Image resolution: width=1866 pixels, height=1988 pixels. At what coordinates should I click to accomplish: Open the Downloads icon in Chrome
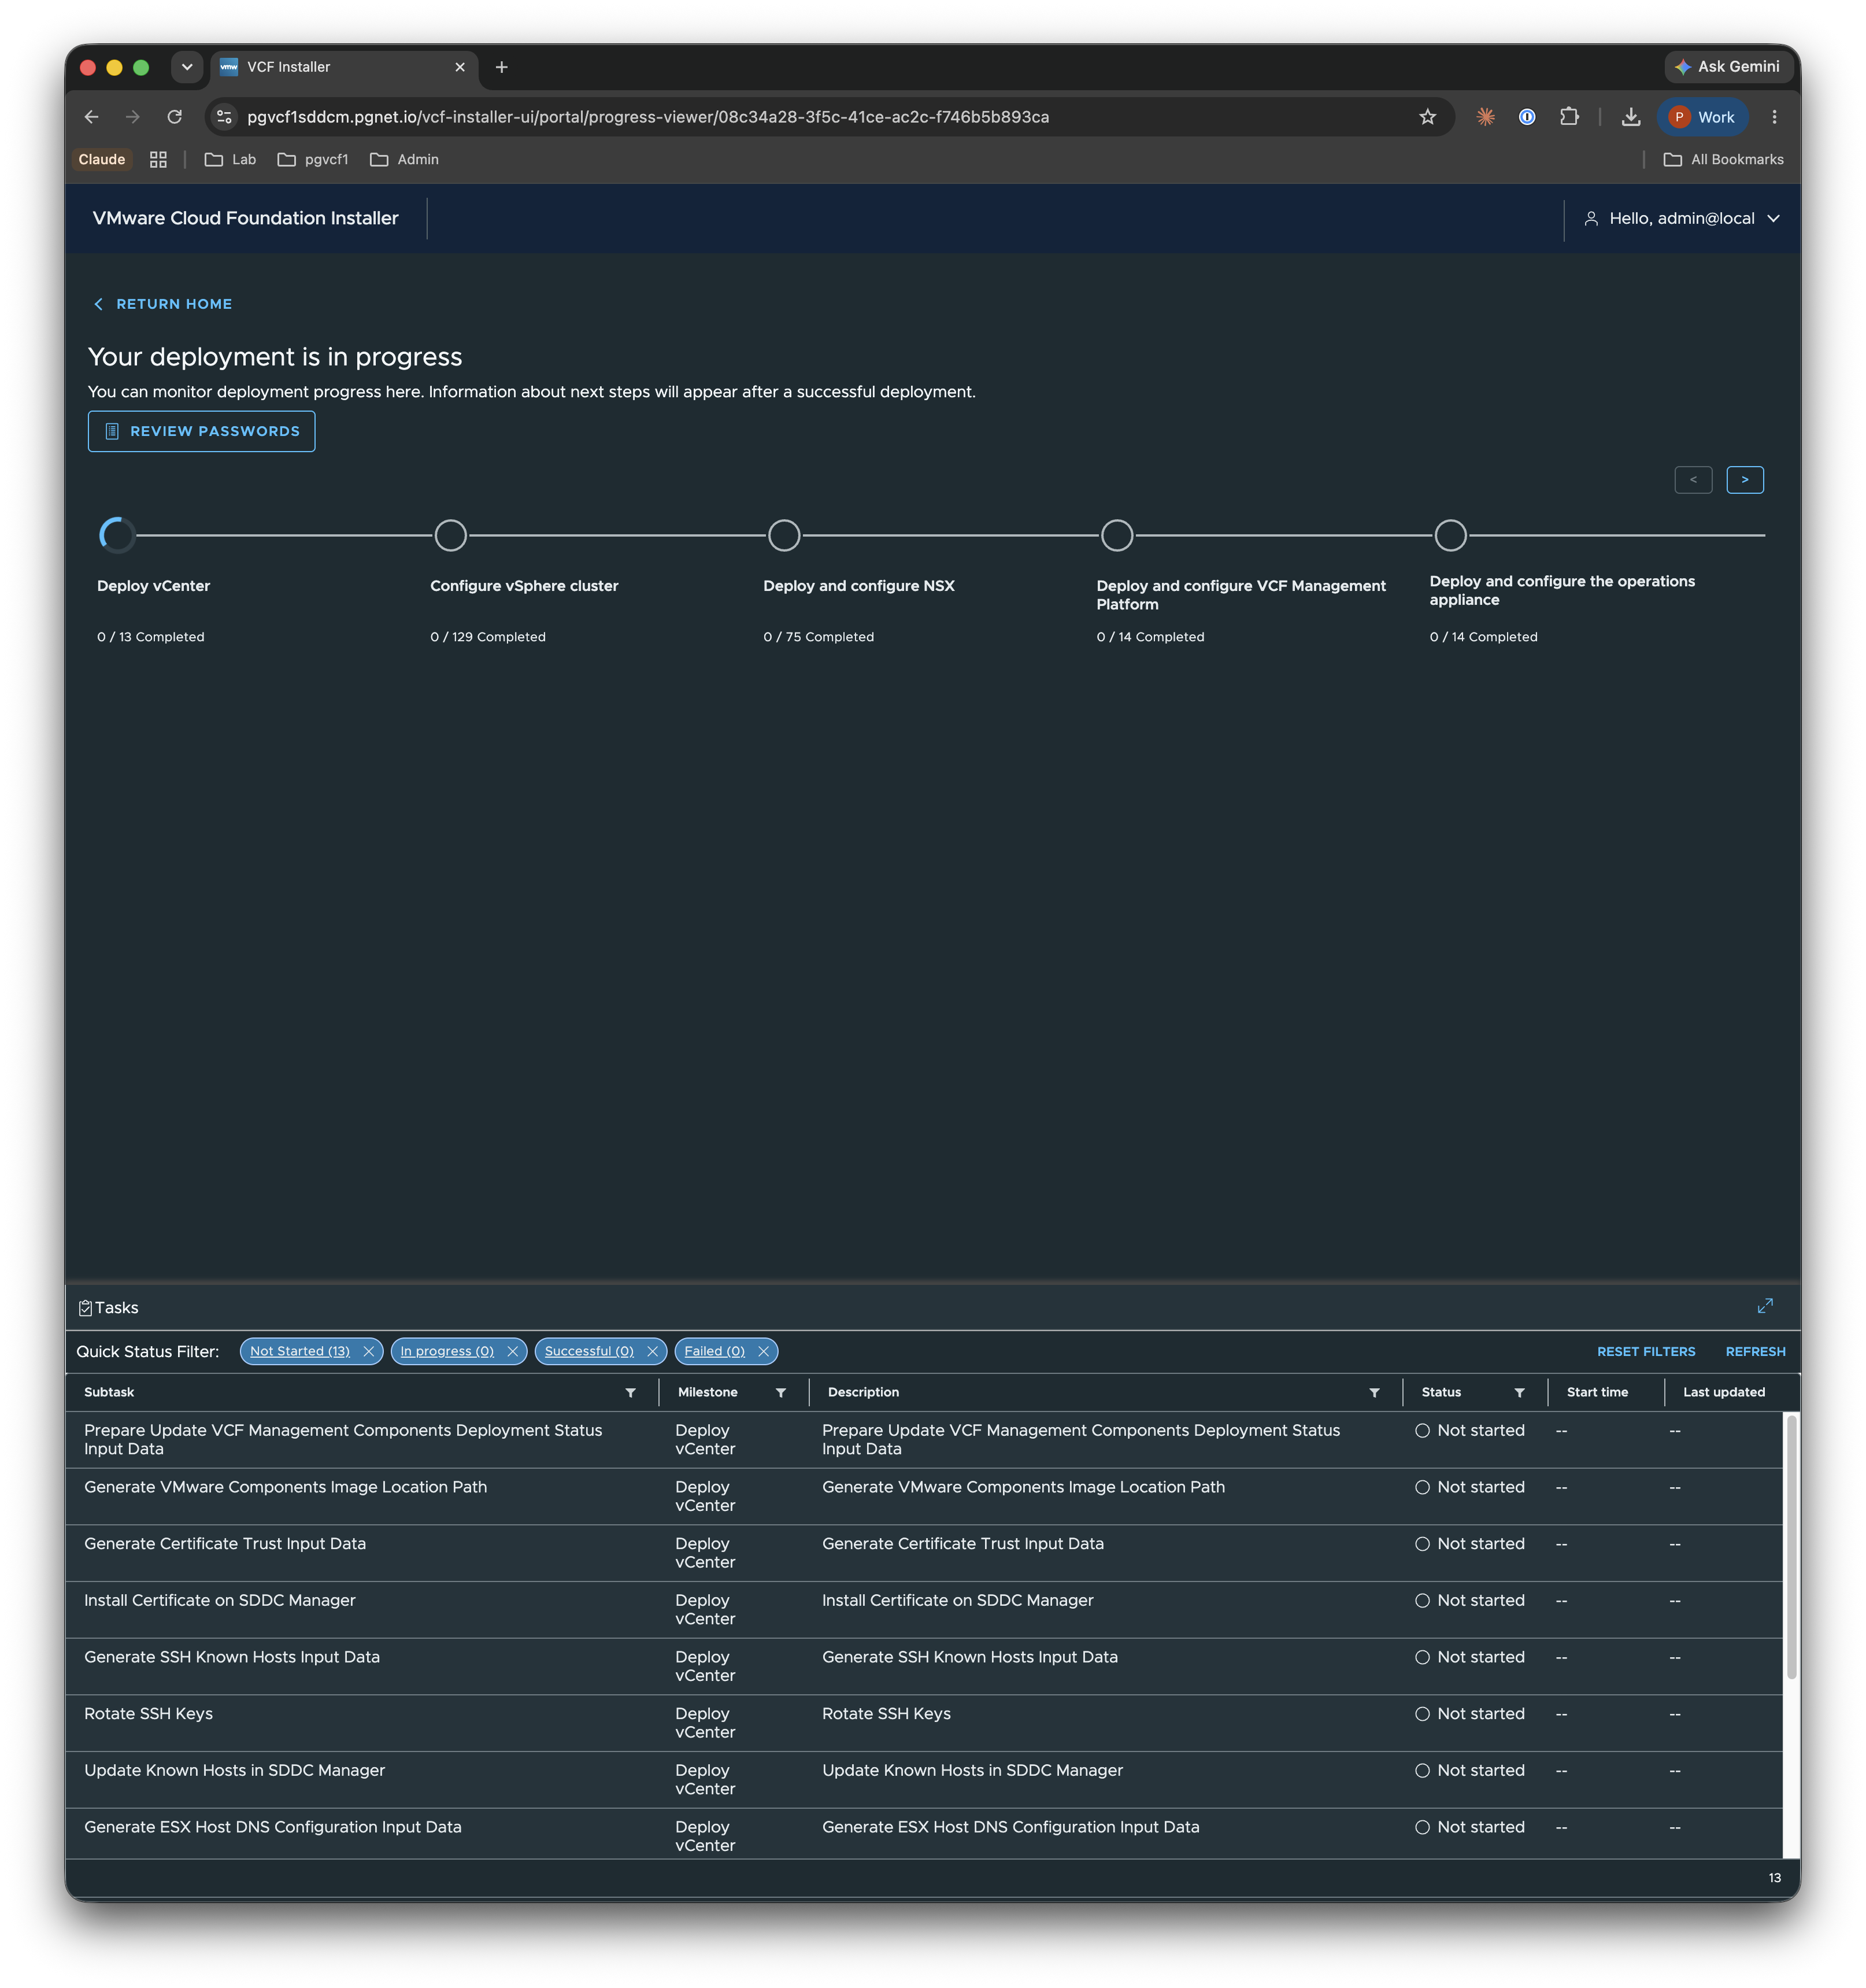click(x=1630, y=117)
